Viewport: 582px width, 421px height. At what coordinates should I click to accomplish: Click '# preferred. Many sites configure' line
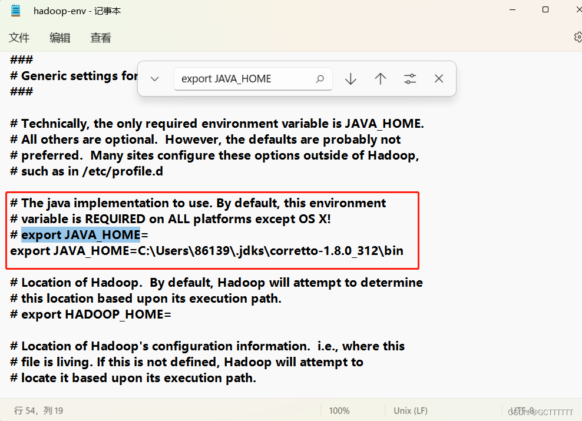coord(214,155)
